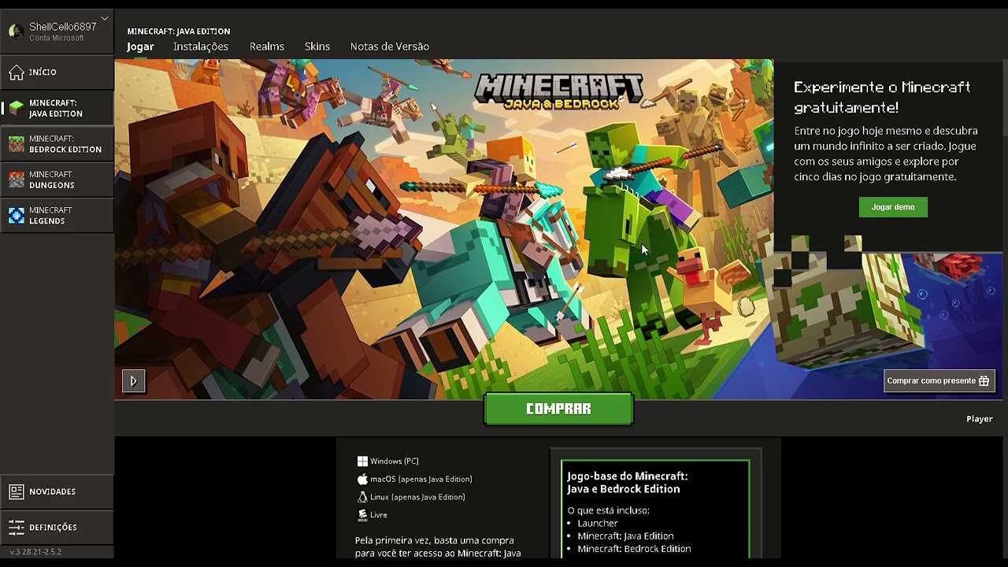Image resolution: width=1008 pixels, height=567 pixels.
Task: Click the Launcher list item
Action: click(598, 523)
